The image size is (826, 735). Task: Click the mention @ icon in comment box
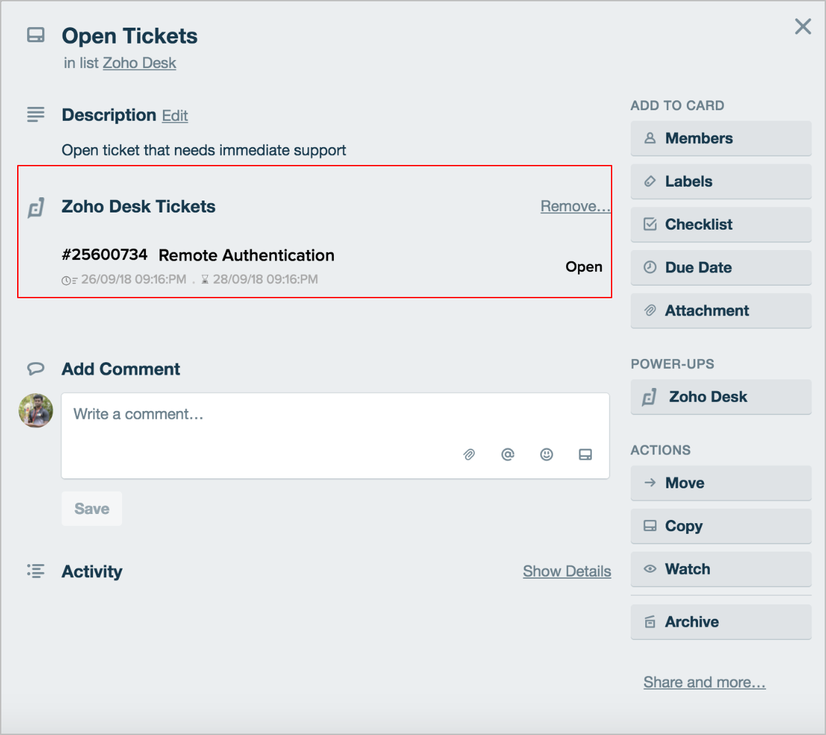pyautogui.click(x=507, y=455)
